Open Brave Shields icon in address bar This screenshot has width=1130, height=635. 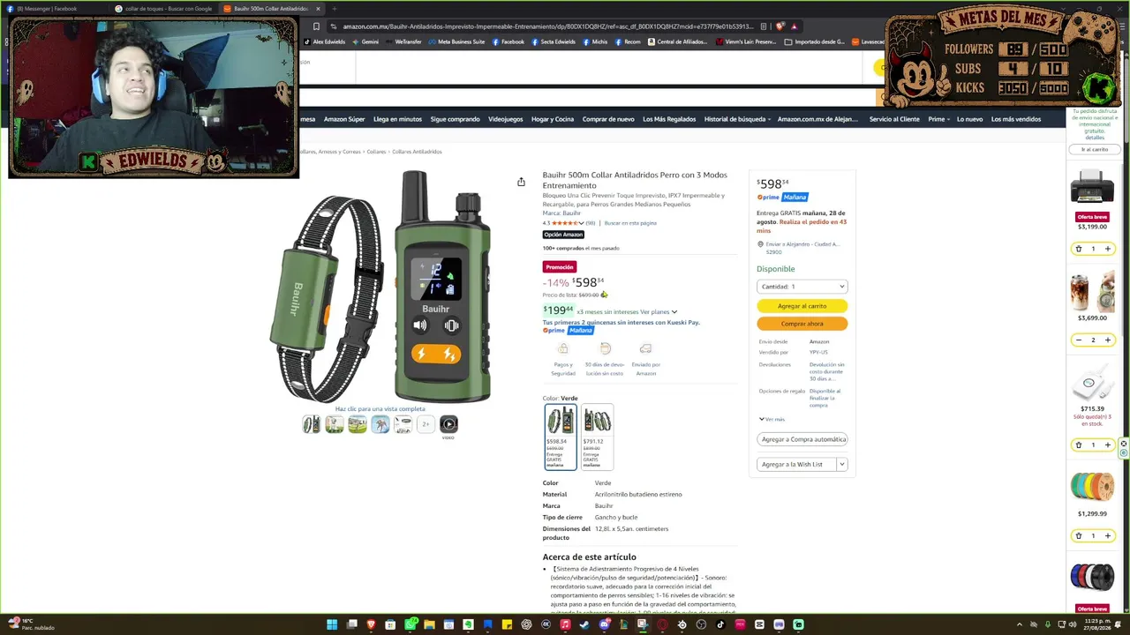(x=780, y=26)
